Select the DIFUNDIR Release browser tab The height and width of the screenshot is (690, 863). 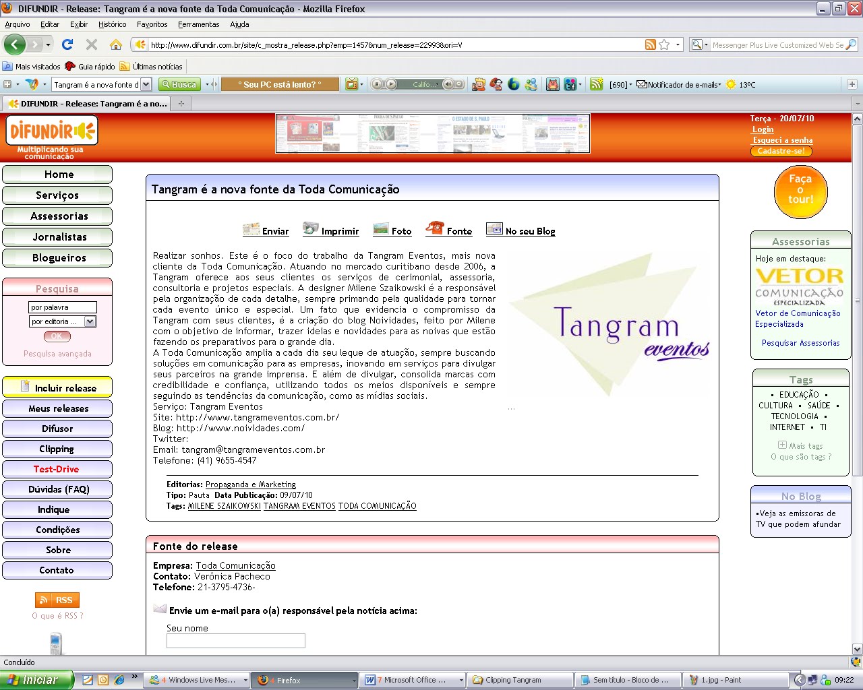86,104
